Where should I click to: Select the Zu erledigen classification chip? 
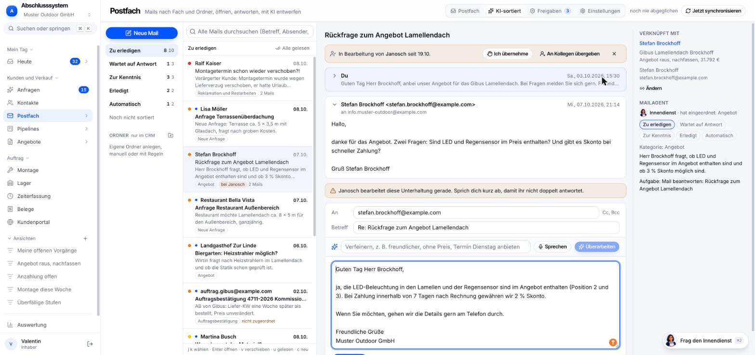tap(657, 124)
